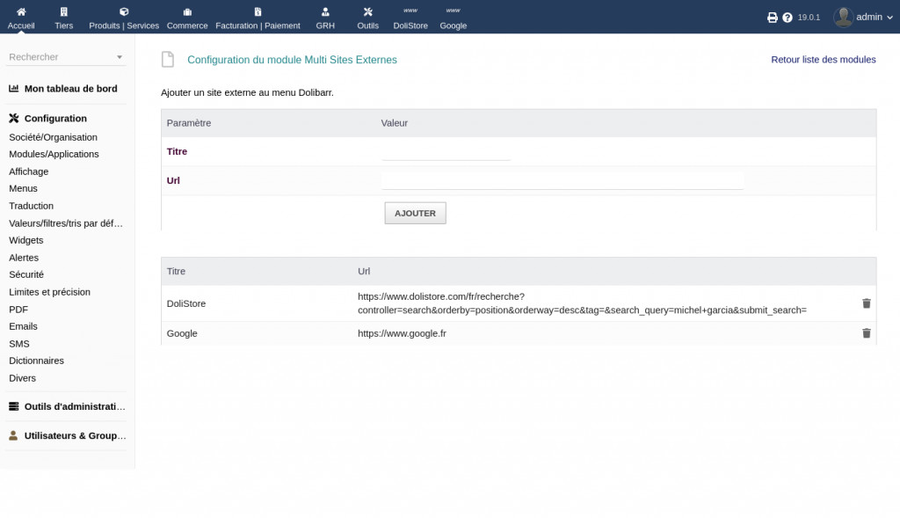Follow Retour liste des modules link
Screen dimensions: 900x518
click(823, 60)
